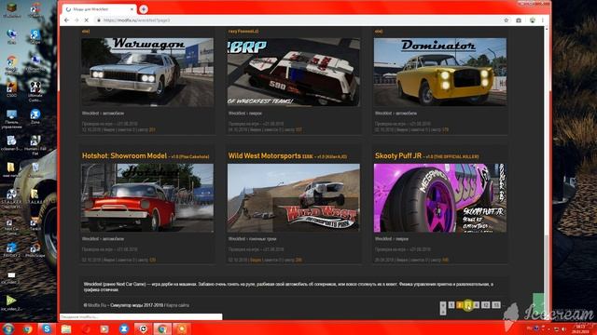
Task: Close the Wreckfest mods tab
Action: point(132,9)
